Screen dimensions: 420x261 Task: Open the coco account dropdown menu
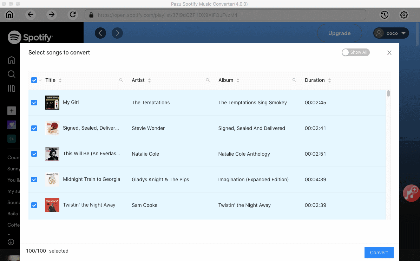pos(391,33)
